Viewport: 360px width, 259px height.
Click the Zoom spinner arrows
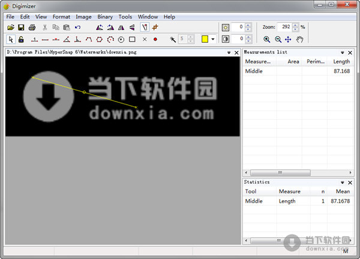coord(295,27)
